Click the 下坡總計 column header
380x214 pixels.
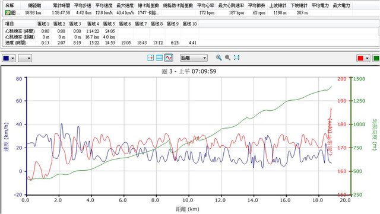tap(299, 5)
